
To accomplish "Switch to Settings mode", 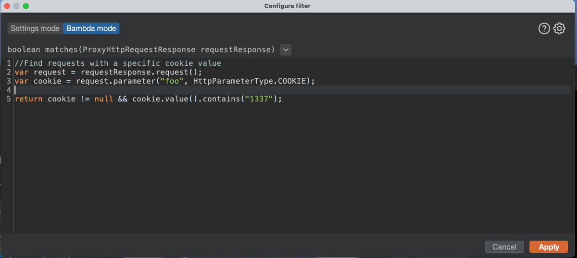I will pyautogui.click(x=35, y=28).
